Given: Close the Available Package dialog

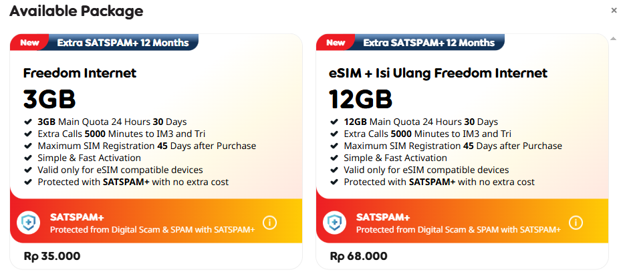Looking at the screenshot, I should pos(614,11).
